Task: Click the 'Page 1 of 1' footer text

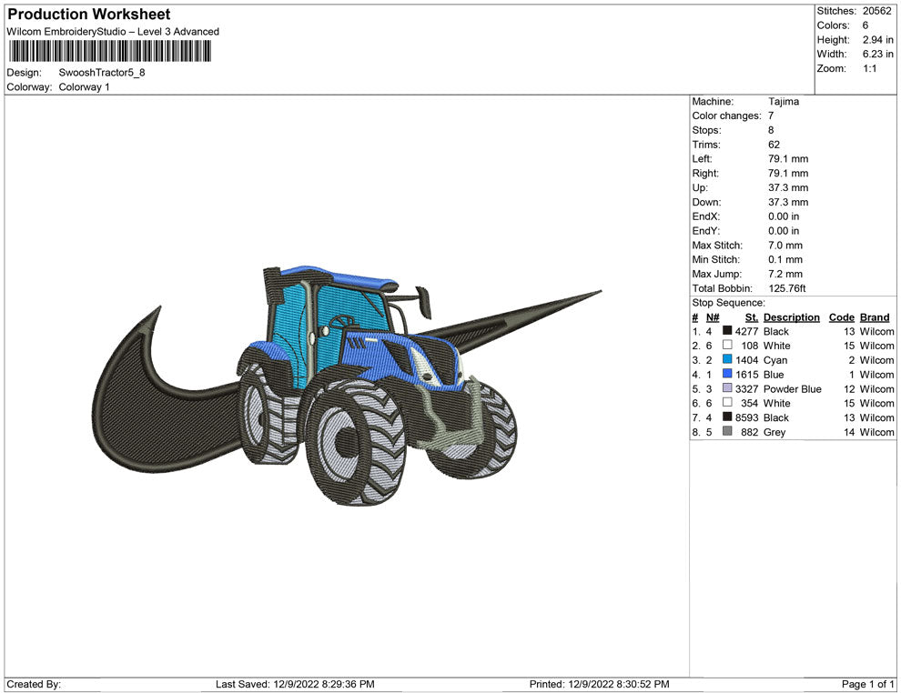Action: pos(867,684)
